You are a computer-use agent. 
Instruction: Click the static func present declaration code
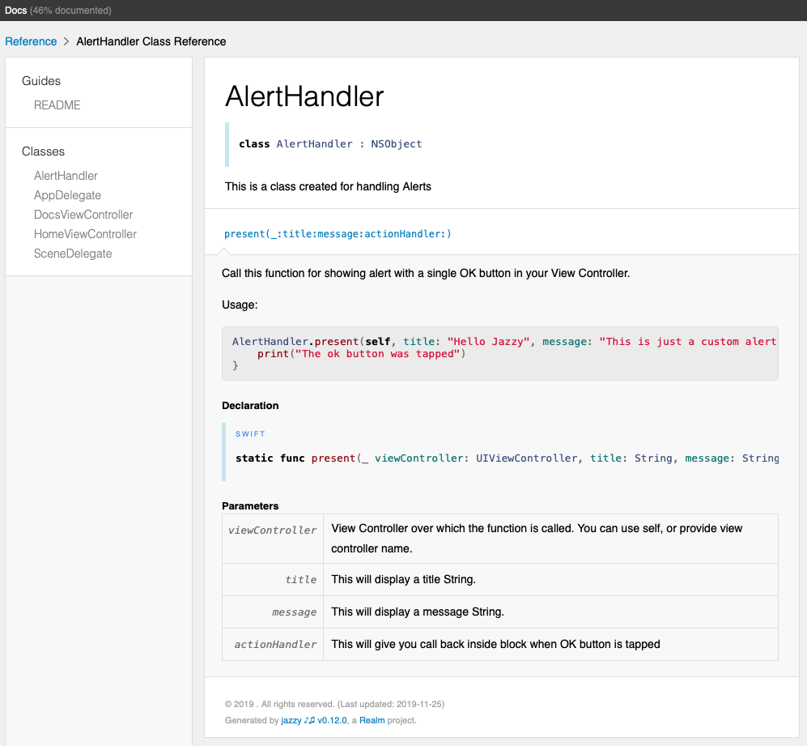tap(507, 458)
